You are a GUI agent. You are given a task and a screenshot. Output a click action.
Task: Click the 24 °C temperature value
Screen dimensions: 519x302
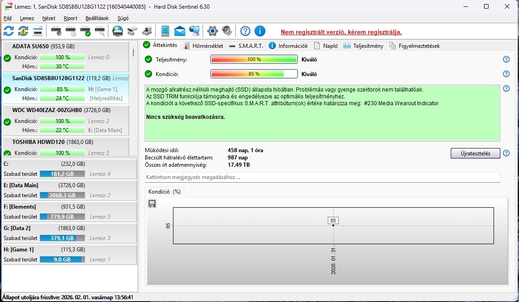click(62, 98)
